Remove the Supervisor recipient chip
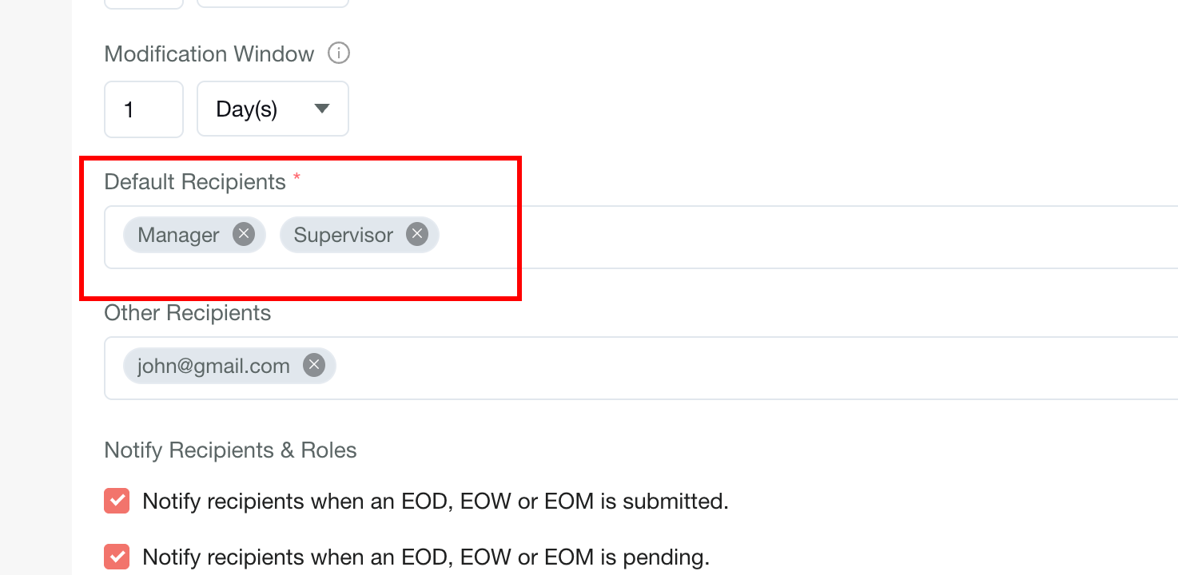Screen dimensions: 1178x575 (416, 234)
